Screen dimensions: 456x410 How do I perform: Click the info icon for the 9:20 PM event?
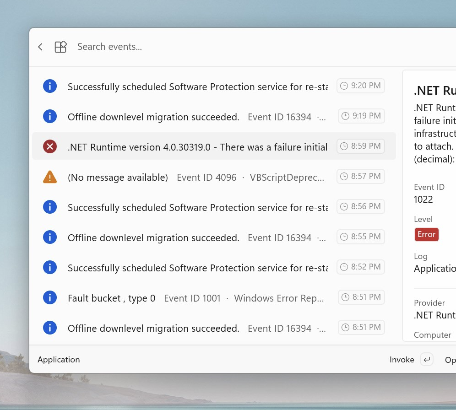(x=50, y=86)
